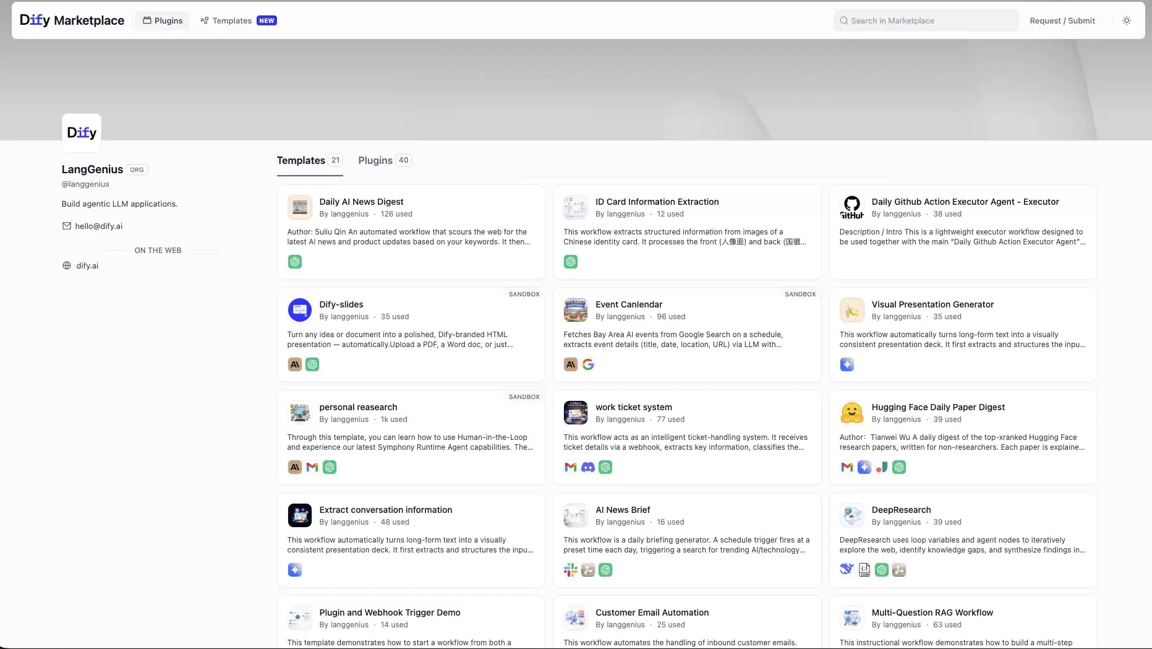Image resolution: width=1152 pixels, height=649 pixels.
Task: Click the DeepSeek whale icon in DeepResearch card
Action: 847,570
